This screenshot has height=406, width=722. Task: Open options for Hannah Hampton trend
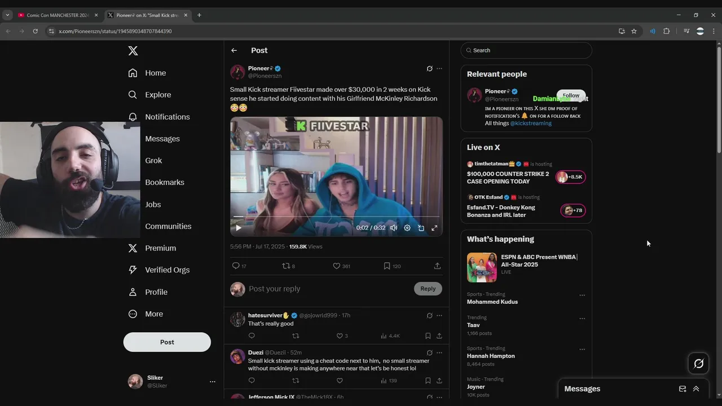(x=582, y=349)
